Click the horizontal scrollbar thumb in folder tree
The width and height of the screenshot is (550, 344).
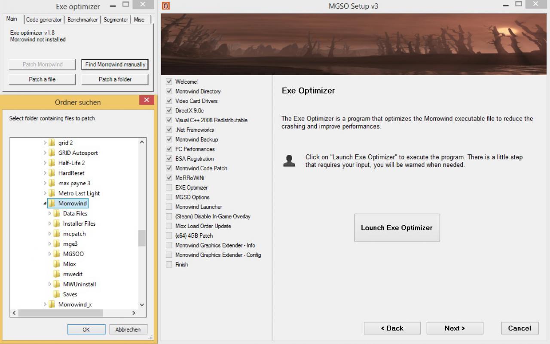[60, 313]
